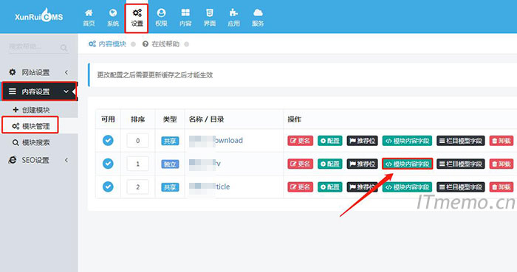Image resolution: width=517 pixels, height=272 pixels.
Task: Open 栏目模型字段 for the download module
Action: [461, 141]
